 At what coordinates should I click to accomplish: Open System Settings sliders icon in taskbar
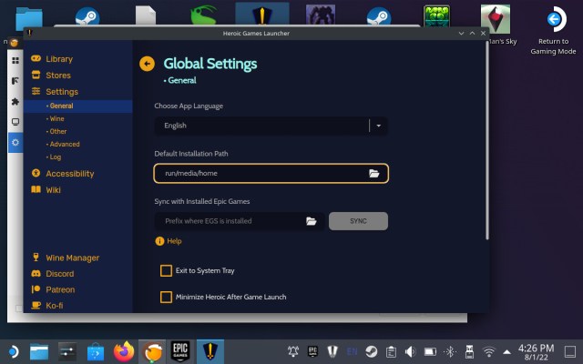pyautogui.click(x=67, y=352)
